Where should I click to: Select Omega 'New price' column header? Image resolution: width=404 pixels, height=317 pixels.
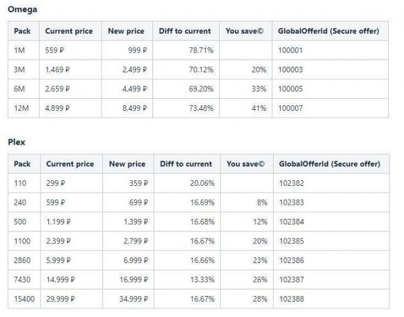point(127,31)
